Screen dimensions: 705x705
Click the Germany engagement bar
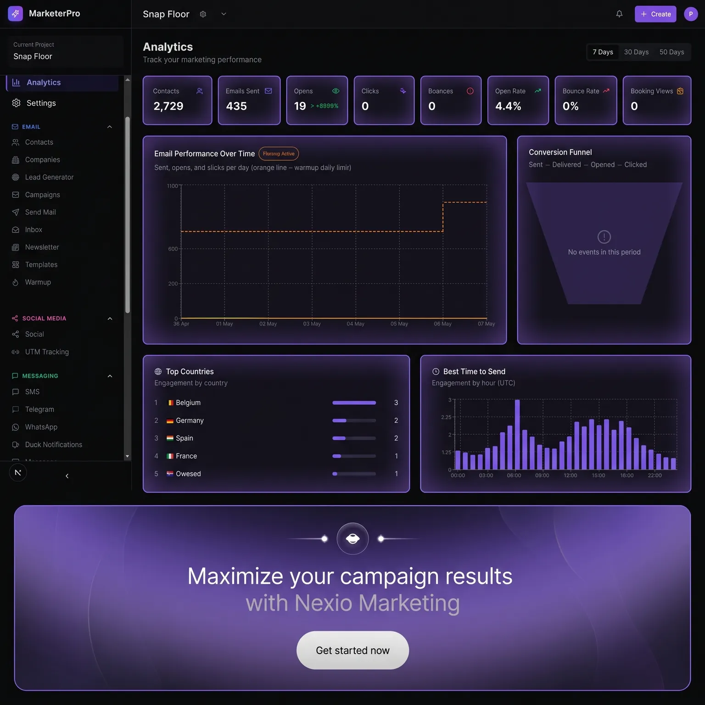(354, 420)
